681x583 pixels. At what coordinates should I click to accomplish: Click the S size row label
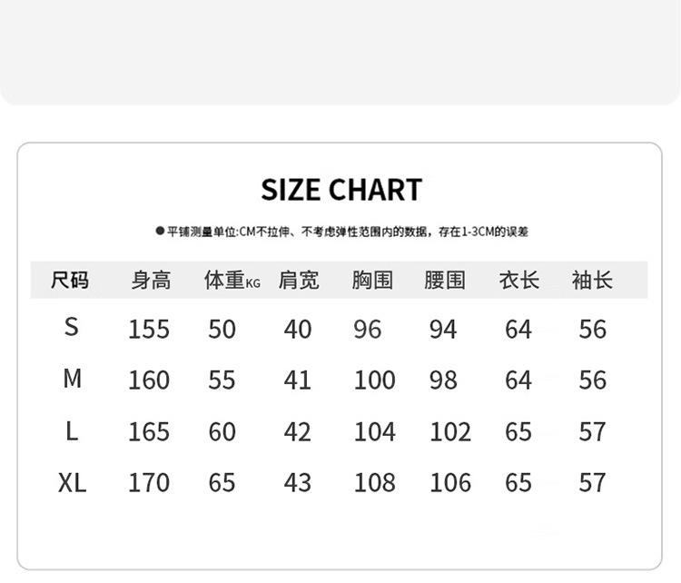coord(72,327)
